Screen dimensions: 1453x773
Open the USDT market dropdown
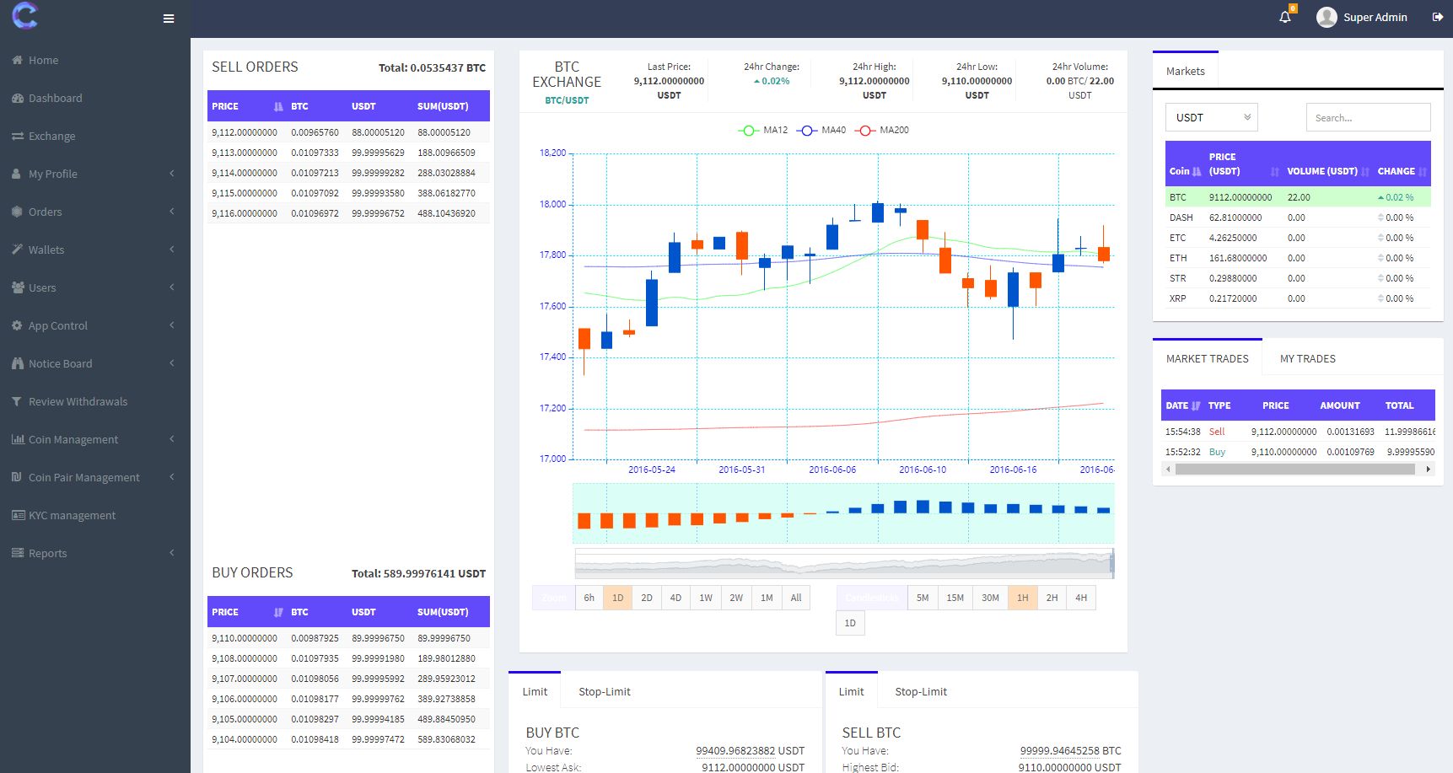1211,117
